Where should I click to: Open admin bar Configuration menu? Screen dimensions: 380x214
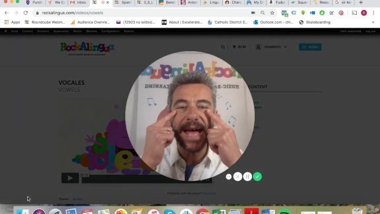pyautogui.click(x=110, y=32)
